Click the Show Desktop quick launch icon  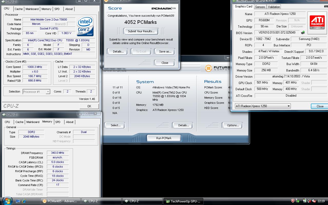[18, 201]
